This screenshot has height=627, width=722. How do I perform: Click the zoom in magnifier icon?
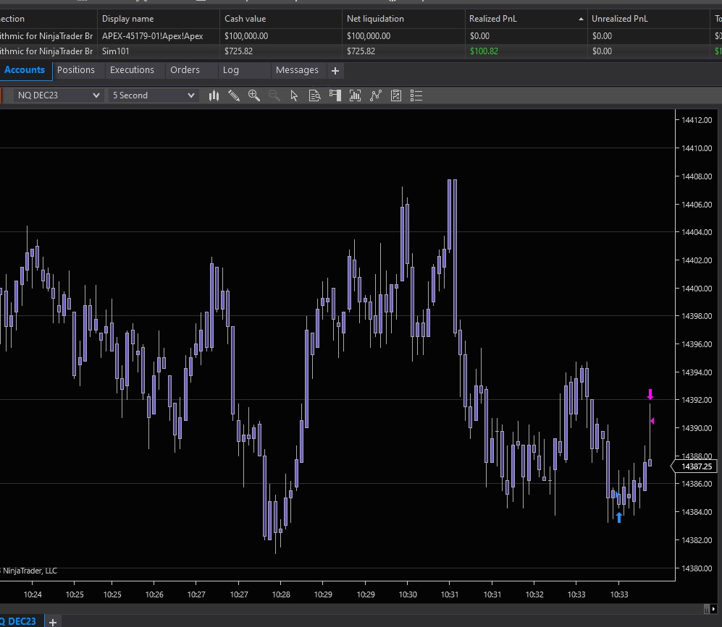pos(254,95)
